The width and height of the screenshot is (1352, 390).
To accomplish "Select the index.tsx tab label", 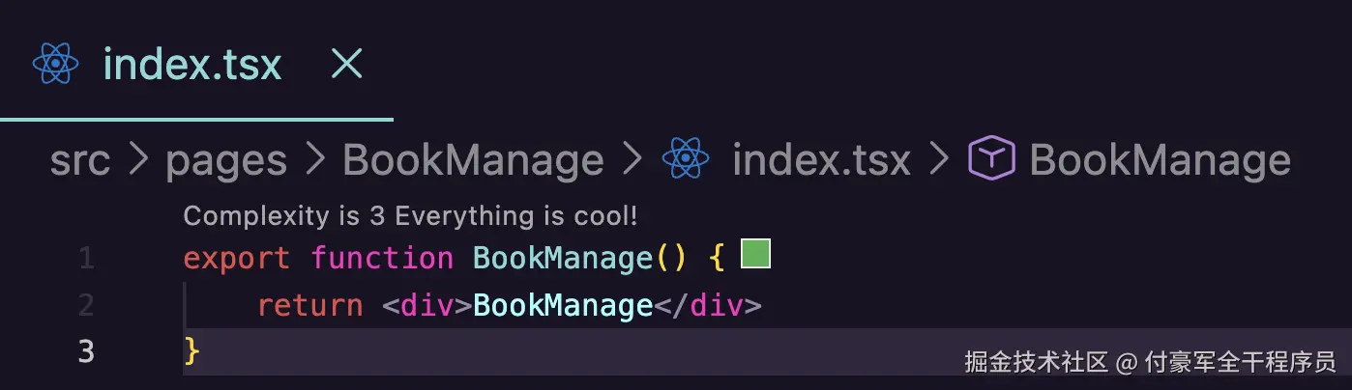I will click(192, 64).
